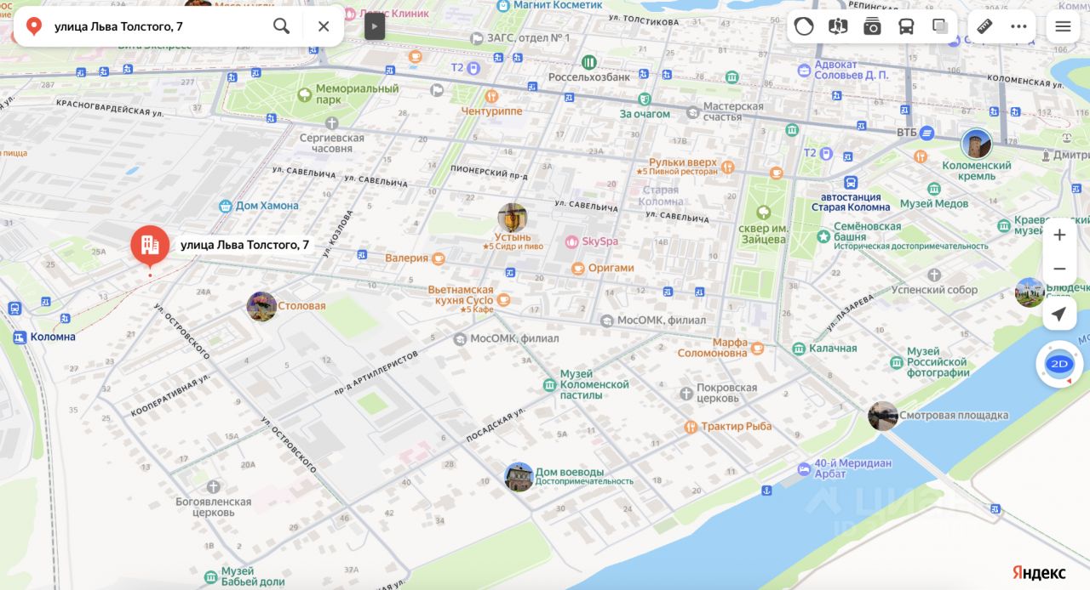Screen dimensions: 1090x590
Task: Zoom out with the minus button
Action: point(1059,269)
